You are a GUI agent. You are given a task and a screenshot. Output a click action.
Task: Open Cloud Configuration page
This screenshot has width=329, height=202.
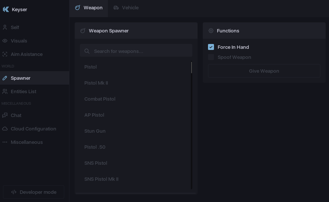pyautogui.click(x=33, y=129)
